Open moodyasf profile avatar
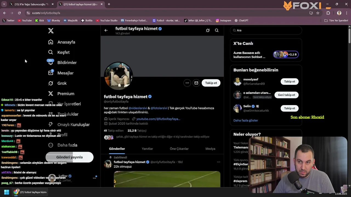The width and height of the screenshot is (351, 197). coord(237,82)
